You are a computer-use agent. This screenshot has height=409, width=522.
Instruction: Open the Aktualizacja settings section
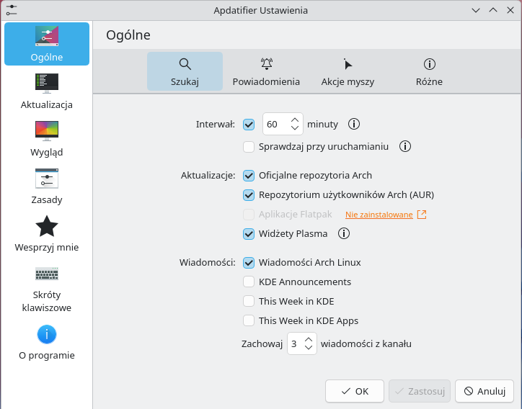[x=47, y=91]
